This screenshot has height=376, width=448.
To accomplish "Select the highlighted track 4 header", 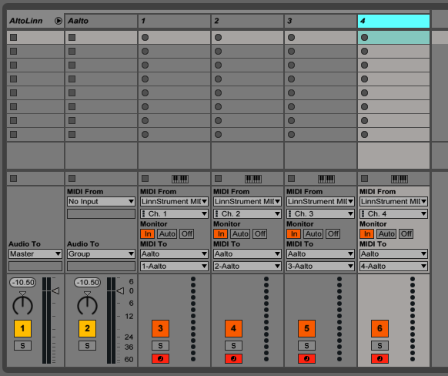I will click(393, 21).
